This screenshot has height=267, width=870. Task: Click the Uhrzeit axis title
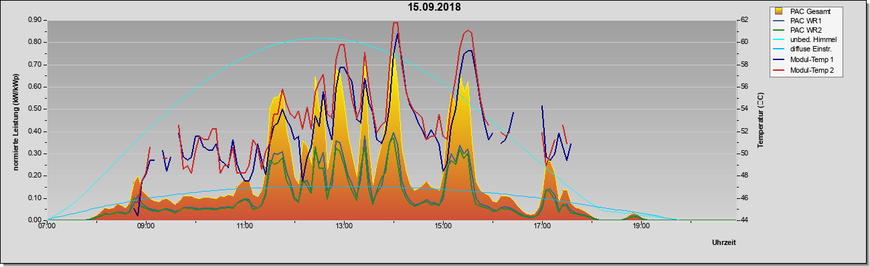724,243
